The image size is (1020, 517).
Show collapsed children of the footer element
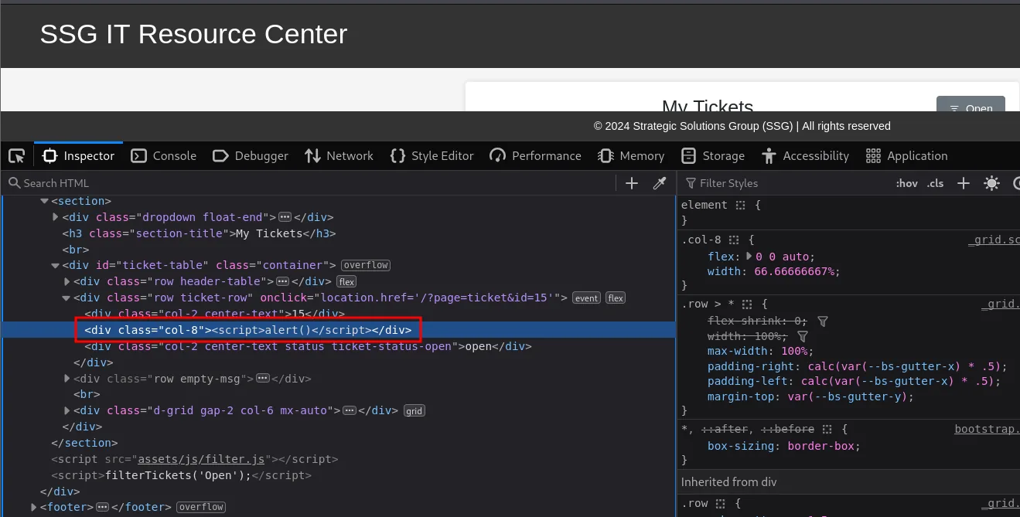102,508
